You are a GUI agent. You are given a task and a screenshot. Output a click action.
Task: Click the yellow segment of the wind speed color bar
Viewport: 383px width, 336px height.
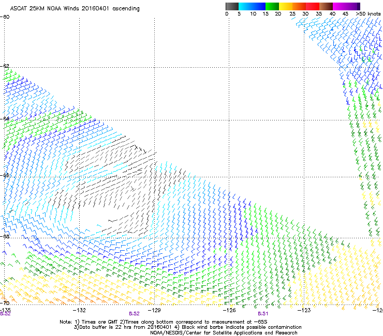(286, 6)
